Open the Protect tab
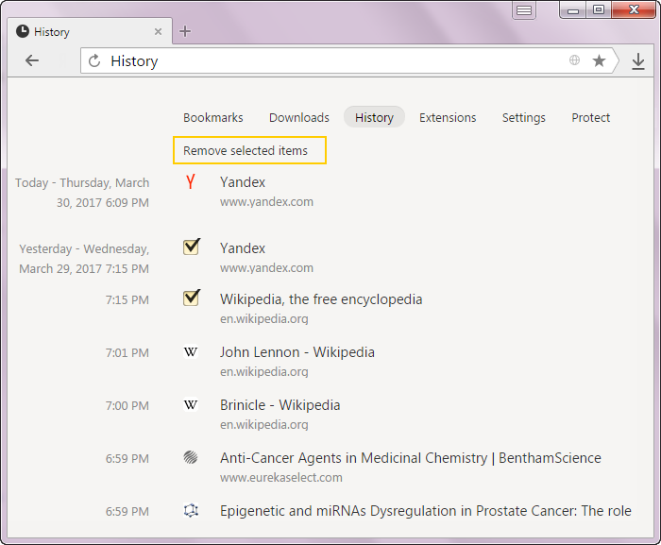Viewport: 661px width, 545px height. pos(590,117)
